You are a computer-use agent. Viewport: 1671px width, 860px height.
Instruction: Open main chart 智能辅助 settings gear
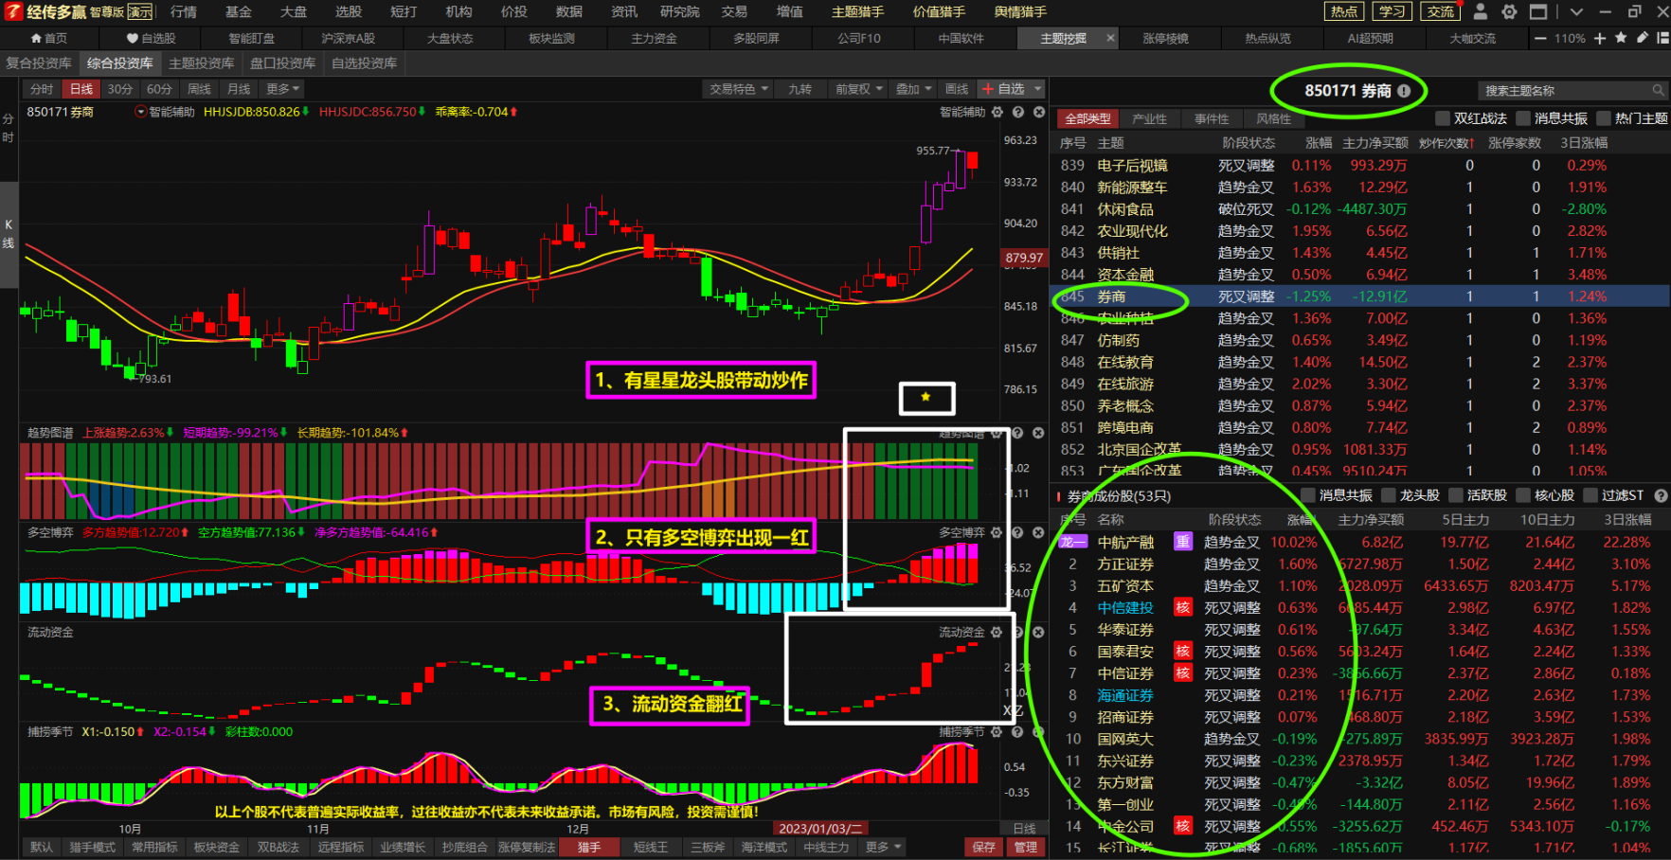pos(997,112)
